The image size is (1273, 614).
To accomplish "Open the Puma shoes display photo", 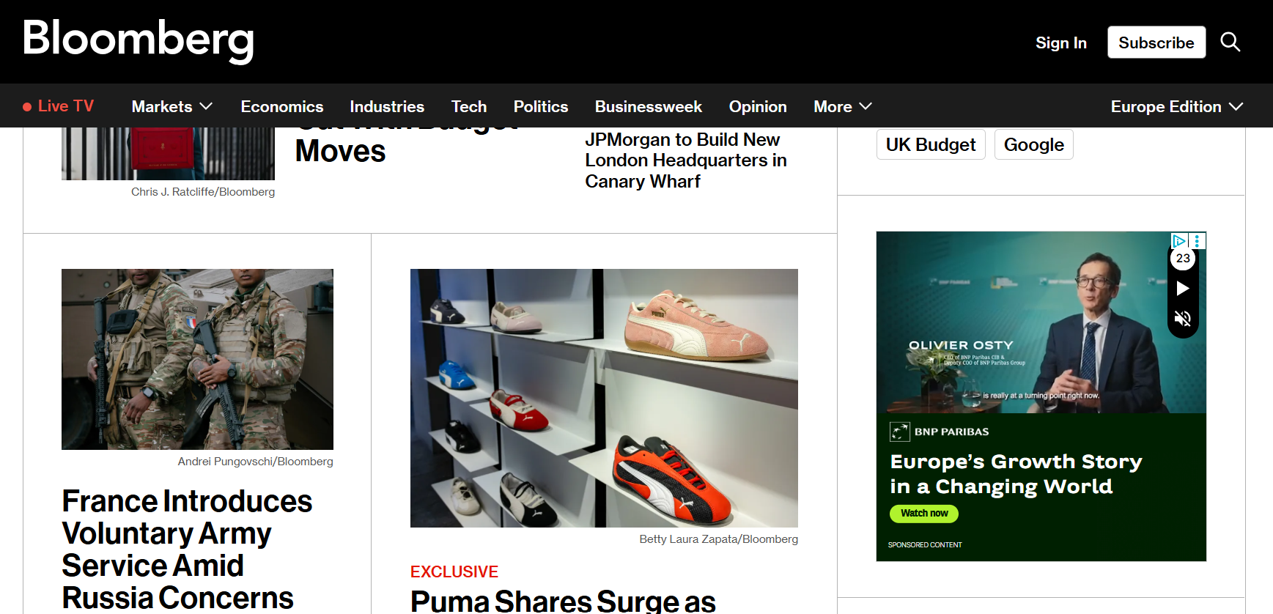I will (x=604, y=398).
